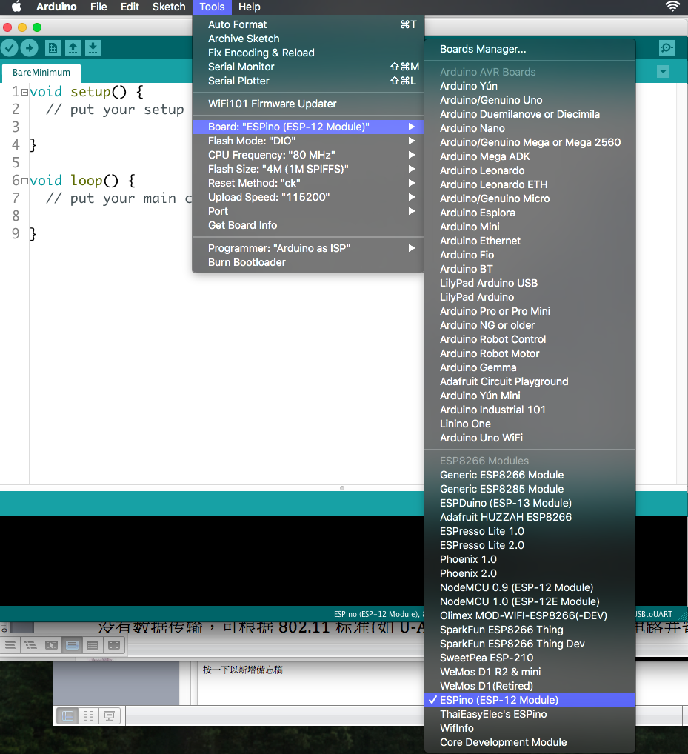Expand the Flash Size submenu

[x=307, y=170]
